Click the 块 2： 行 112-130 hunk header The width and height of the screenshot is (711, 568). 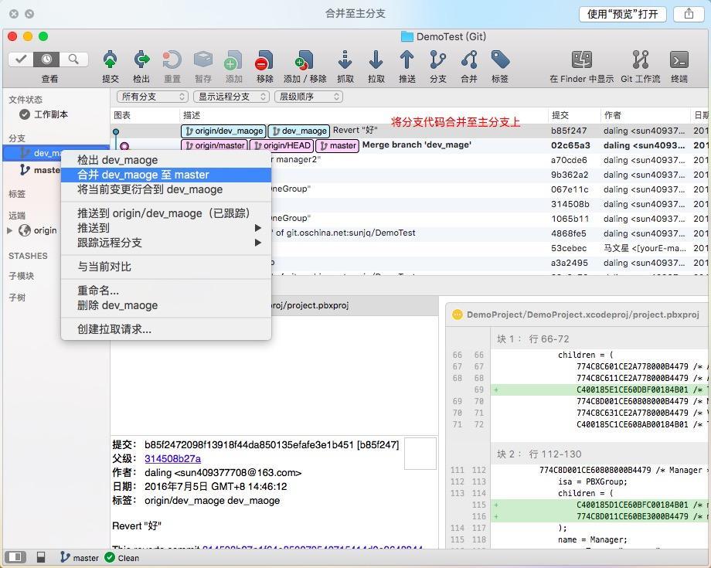(x=539, y=454)
